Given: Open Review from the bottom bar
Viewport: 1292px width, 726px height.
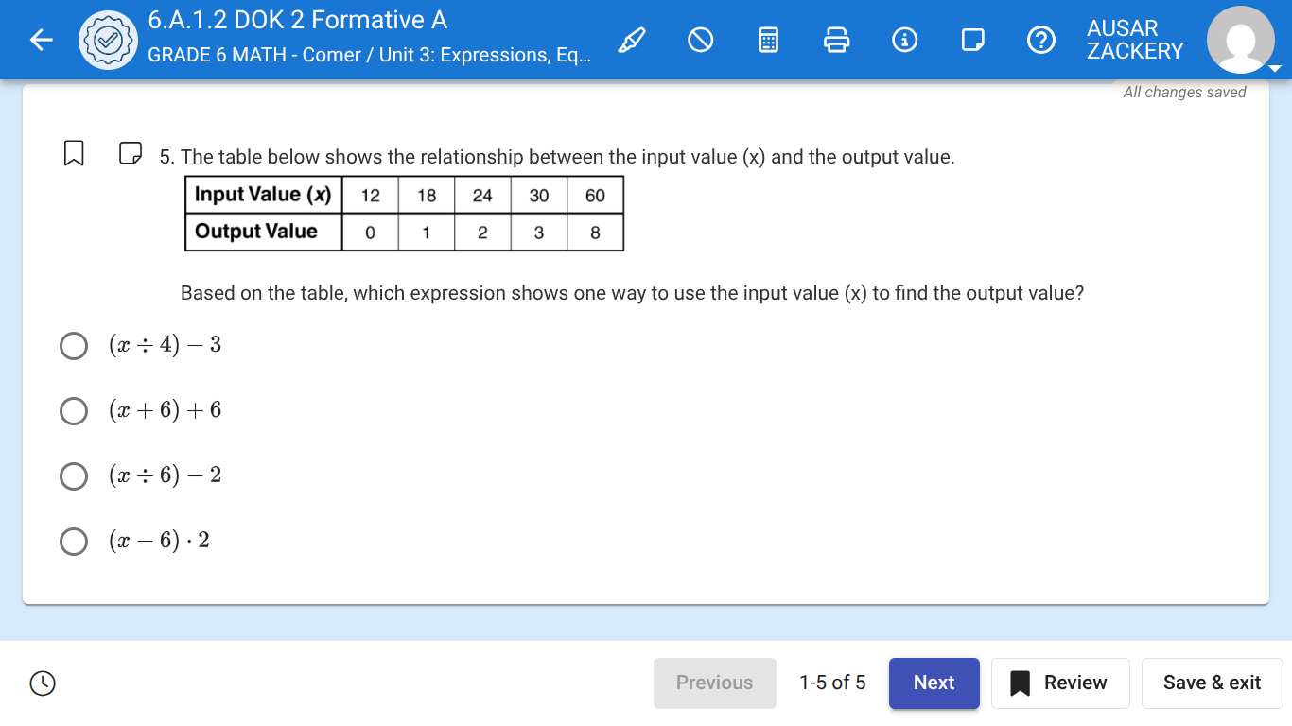Looking at the screenshot, I should [x=1060, y=683].
